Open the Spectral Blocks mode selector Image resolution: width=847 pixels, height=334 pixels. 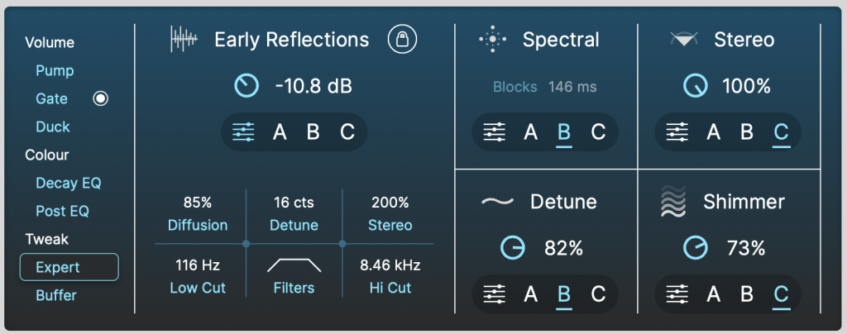[x=515, y=87]
